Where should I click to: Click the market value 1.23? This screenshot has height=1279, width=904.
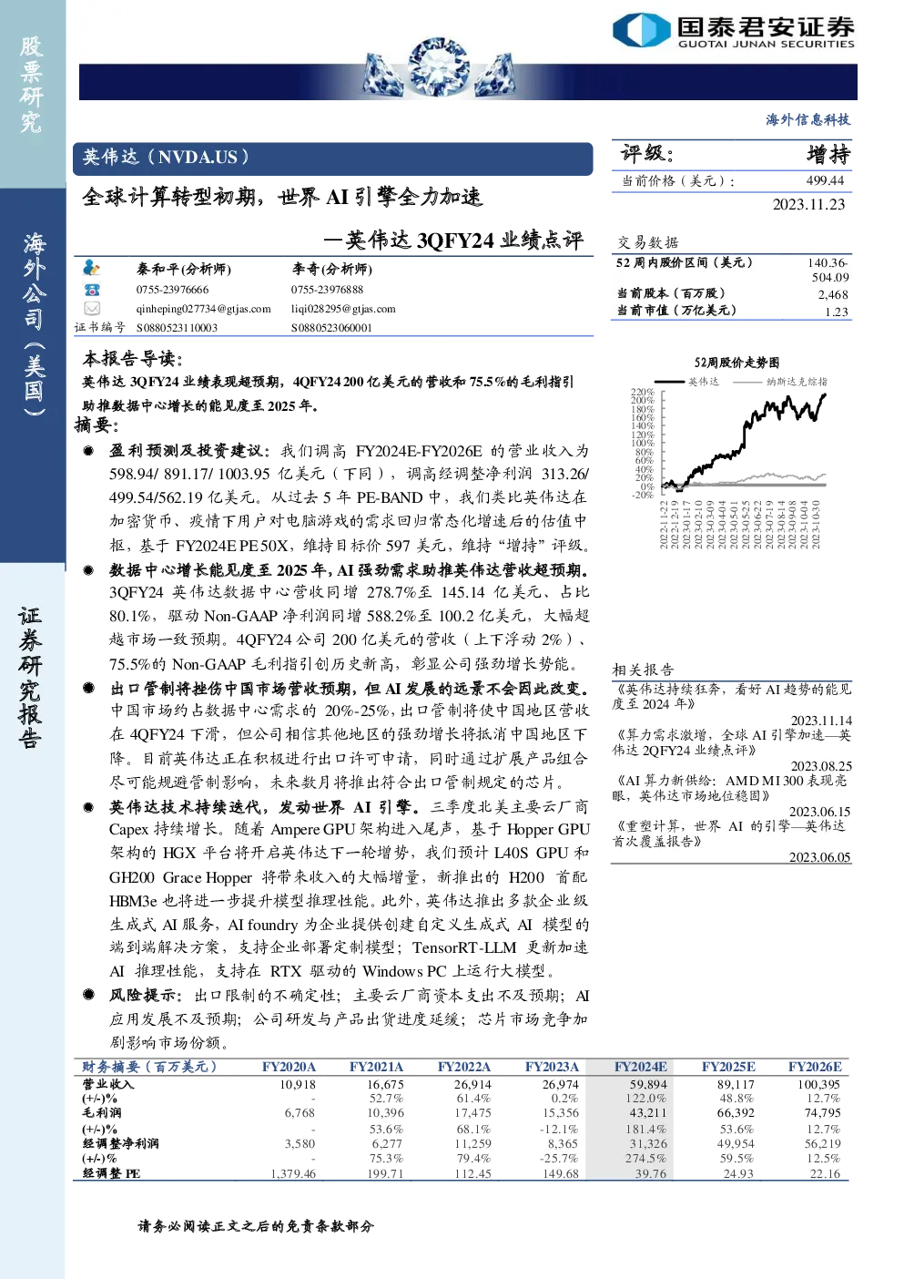(837, 312)
